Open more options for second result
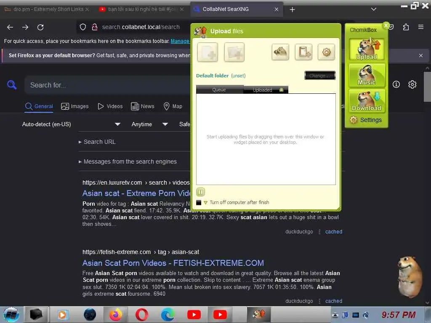 [x=319, y=301]
